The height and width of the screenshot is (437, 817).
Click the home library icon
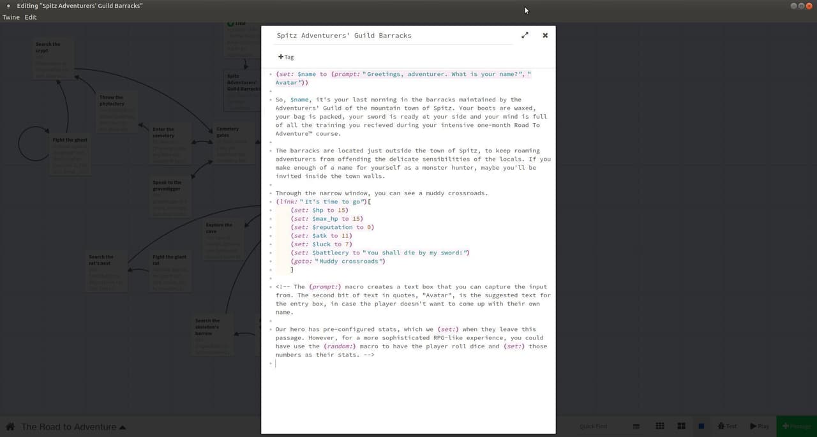coord(10,426)
